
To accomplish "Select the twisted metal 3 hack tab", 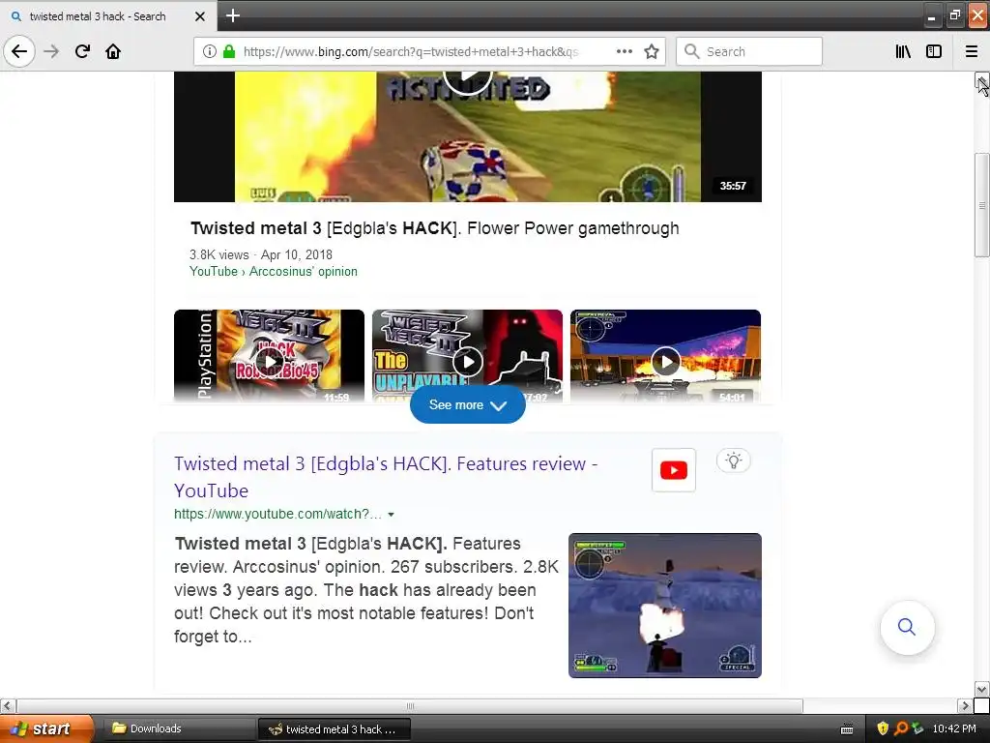I will point(108,16).
